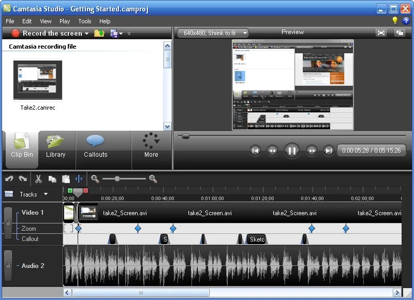Click the preview playback scrubber handle

(186, 136)
